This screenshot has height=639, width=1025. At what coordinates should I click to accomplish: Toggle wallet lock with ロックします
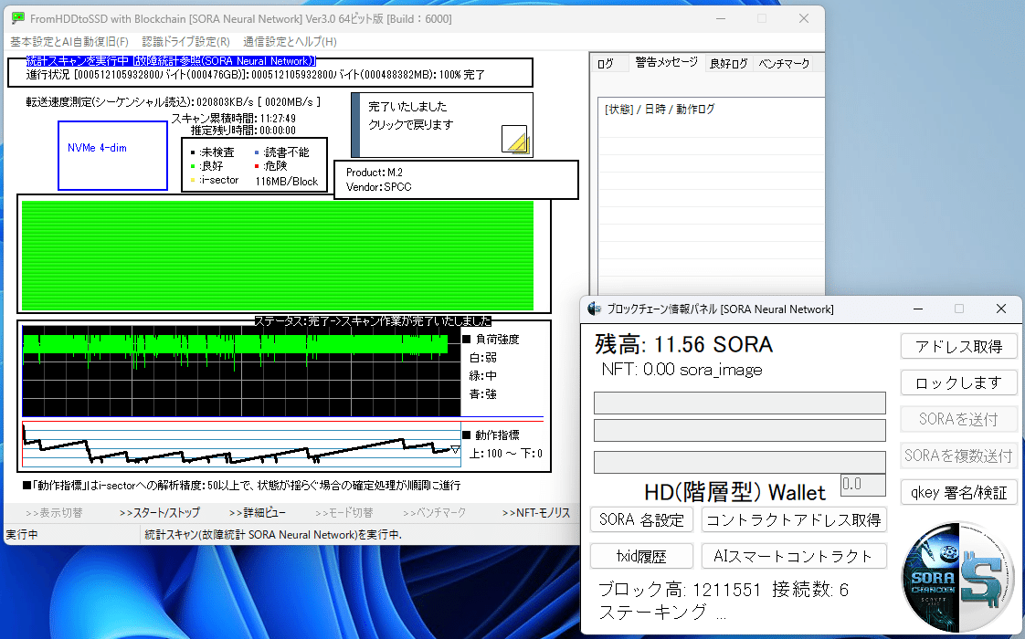coord(958,382)
